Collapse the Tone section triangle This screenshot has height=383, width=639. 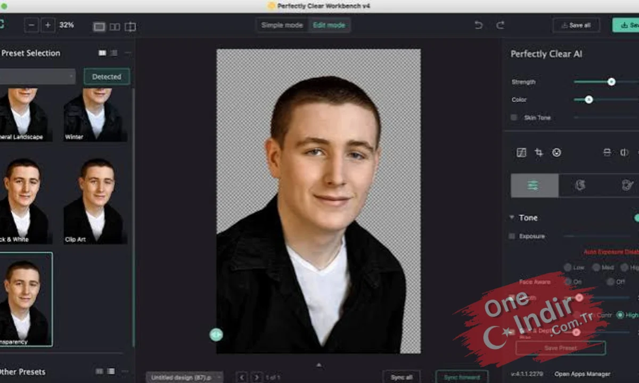click(x=512, y=218)
